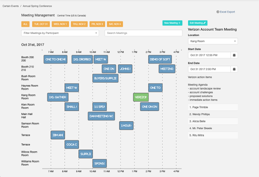Click the End Date text field
The height and width of the screenshot is (177, 259).
209,69
